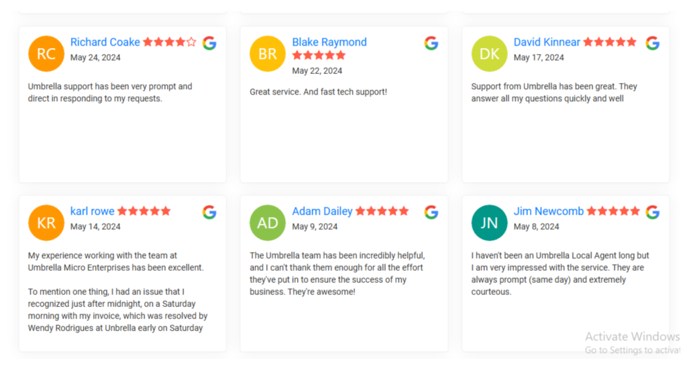
Task: Click Google icon on Adam Dailey review
Action: (x=431, y=212)
